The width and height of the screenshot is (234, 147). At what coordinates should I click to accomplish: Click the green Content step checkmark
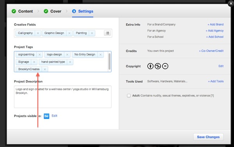click(x=14, y=11)
